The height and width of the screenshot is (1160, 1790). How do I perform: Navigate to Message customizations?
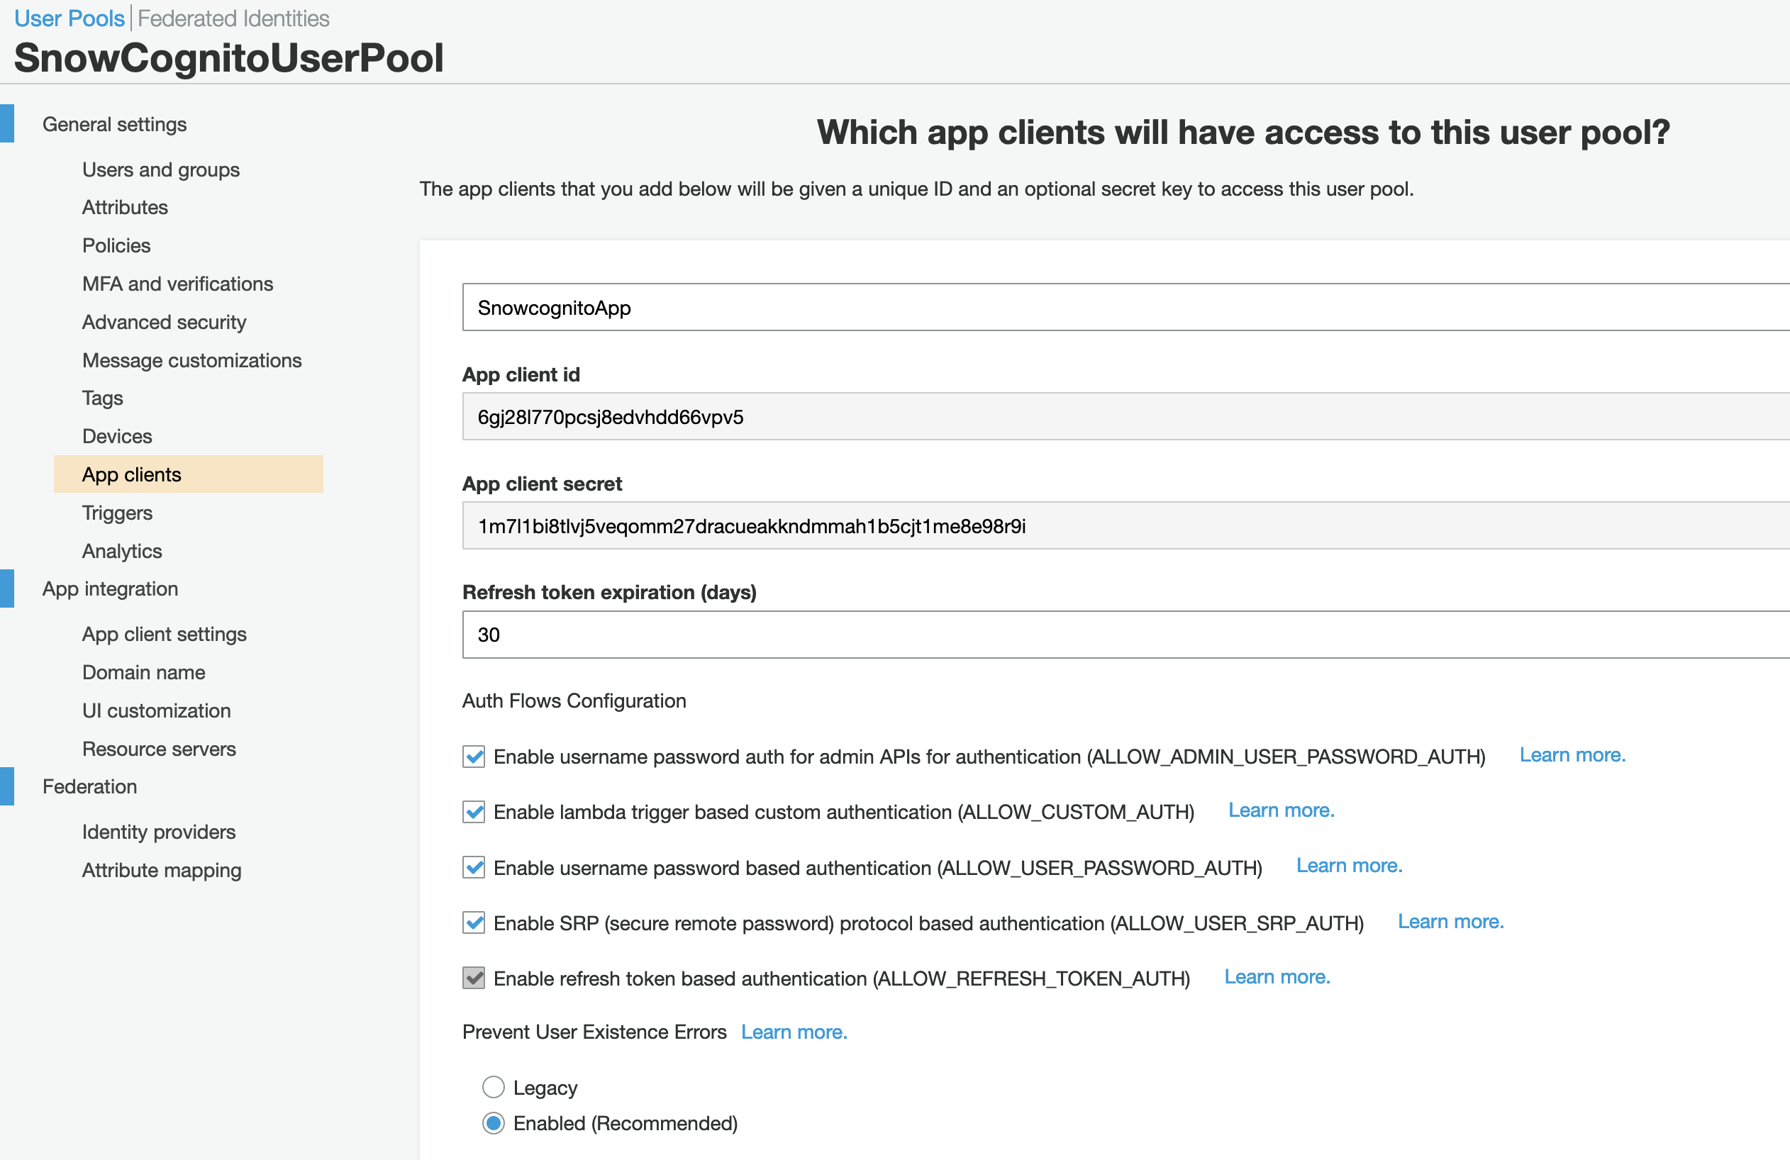pos(191,360)
